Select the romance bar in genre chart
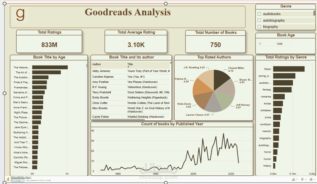 (x=279, y=97)
